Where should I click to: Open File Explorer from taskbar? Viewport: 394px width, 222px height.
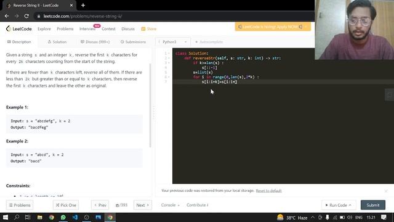point(39,217)
